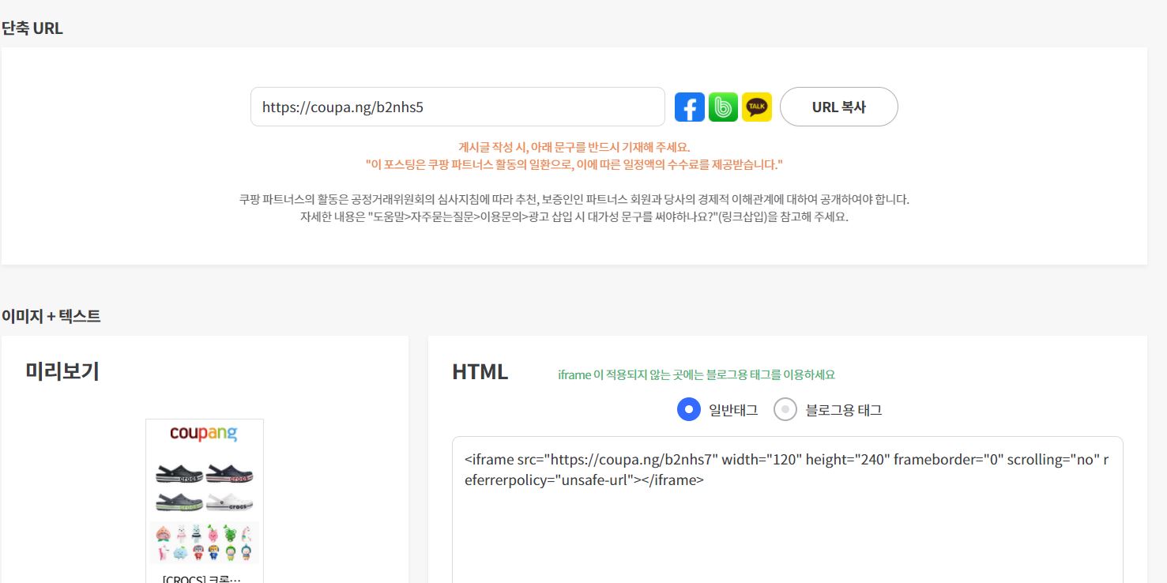Click the Coupang logo in preview banner
1167x583 pixels.
204,434
